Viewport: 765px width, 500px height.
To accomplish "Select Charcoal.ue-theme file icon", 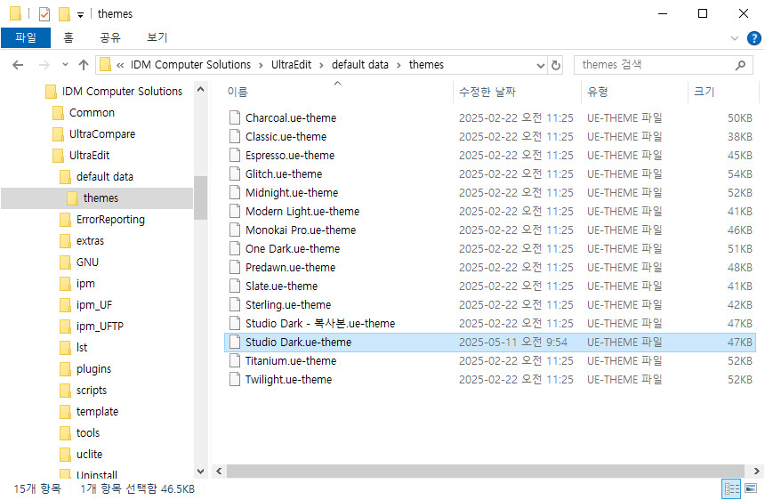I will 235,117.
